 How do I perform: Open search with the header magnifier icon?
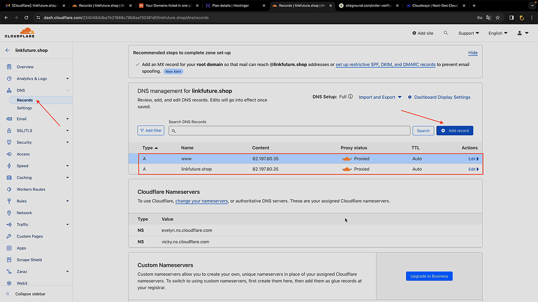[x=446, y=33]
